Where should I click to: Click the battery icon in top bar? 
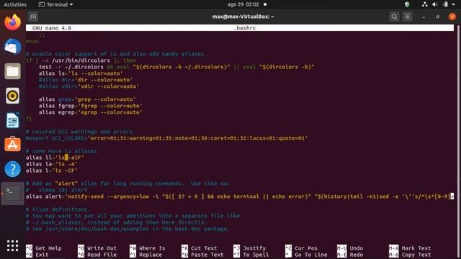446,4
